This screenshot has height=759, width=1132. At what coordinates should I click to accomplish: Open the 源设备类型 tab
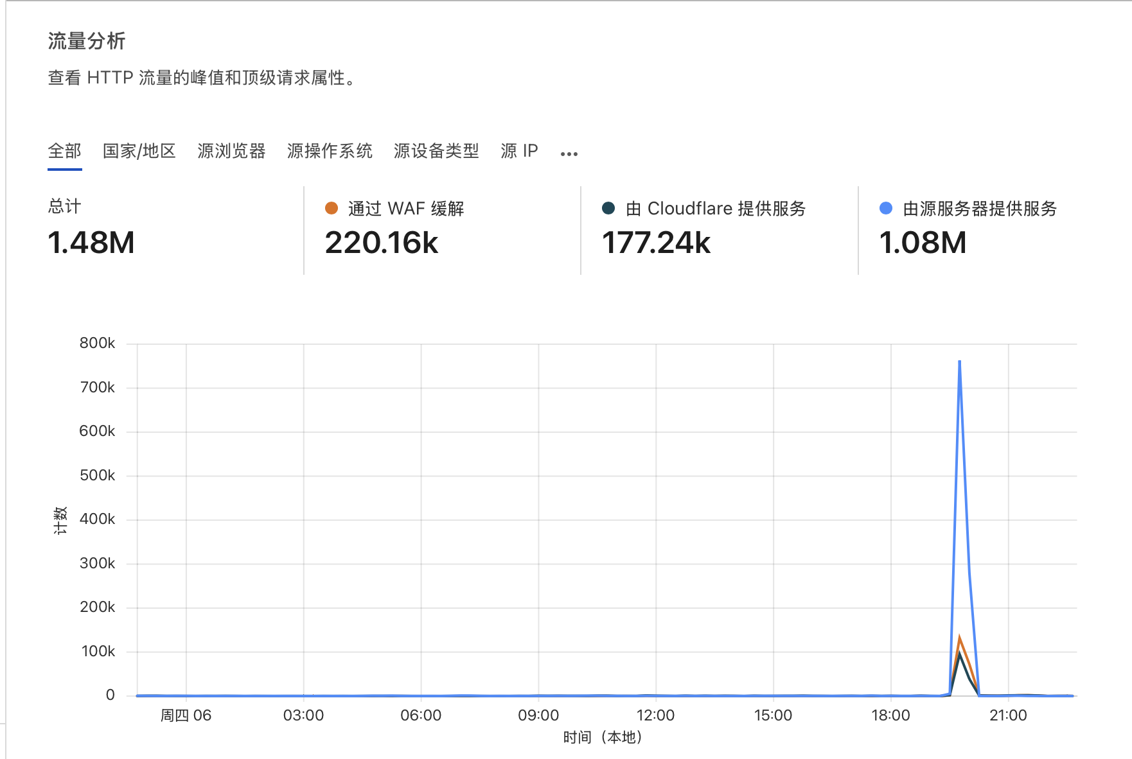point(436,151)
